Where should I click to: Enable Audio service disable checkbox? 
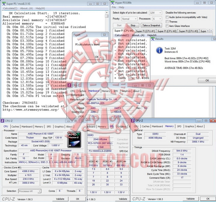tap(167, 17)
